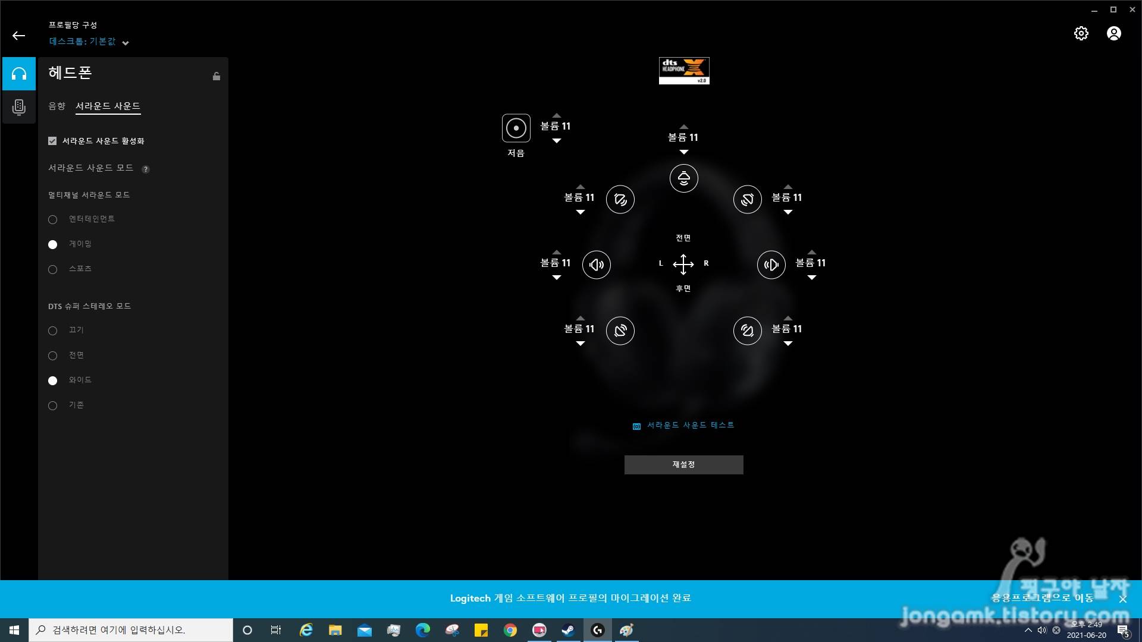Expand the 데스크톱: 기본값 profile dropdown
Screen dimensions: 1142x642
(126, 42)
